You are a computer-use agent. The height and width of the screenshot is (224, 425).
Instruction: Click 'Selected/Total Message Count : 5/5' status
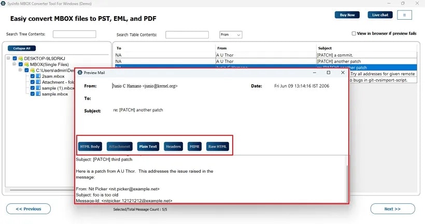(x=140, y=209)
